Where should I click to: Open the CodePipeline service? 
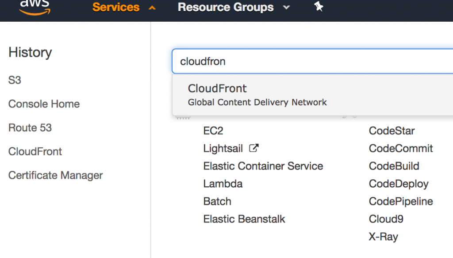coord(401,201)
